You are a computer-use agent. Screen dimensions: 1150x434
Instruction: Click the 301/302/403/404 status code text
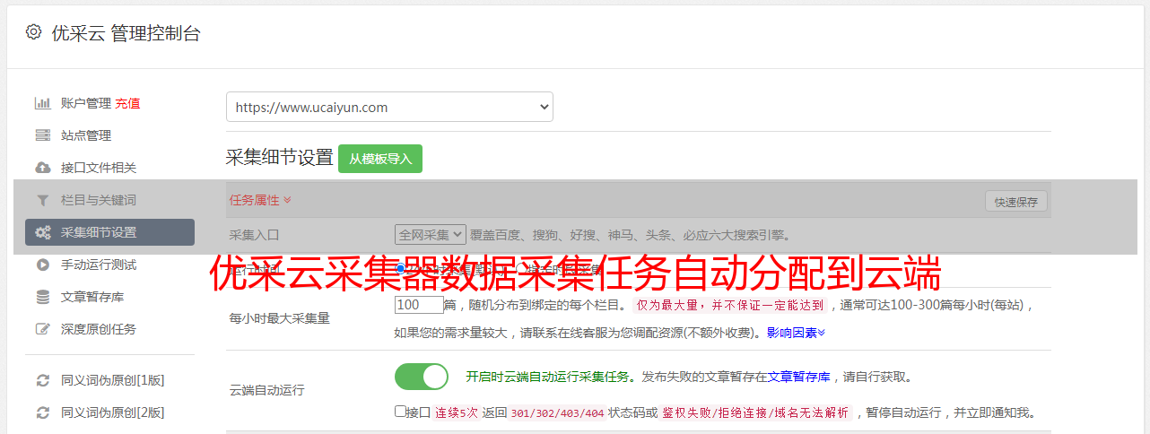[556, 413]
